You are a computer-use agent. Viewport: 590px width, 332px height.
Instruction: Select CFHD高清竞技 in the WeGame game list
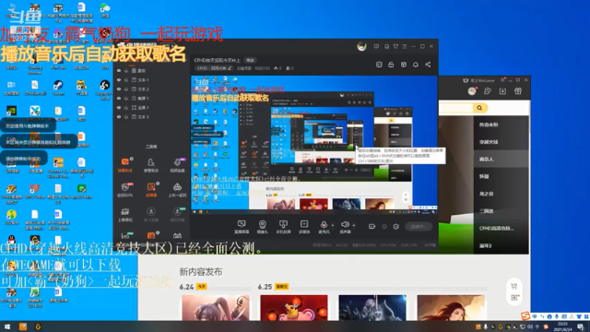pyautogui.click(x=501, y=228)
